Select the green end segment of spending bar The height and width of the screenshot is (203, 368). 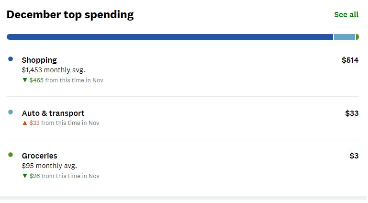(x=357, y=37)
